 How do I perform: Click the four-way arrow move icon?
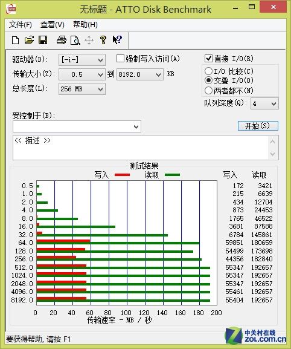pyautogui.click(x=89, y=41)
